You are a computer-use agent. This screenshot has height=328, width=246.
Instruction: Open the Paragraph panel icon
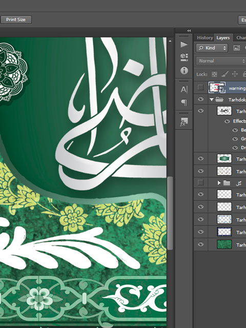[x=184, y=102]
